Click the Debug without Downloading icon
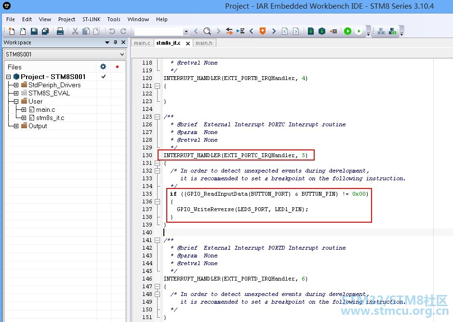The image size is (453, 322). (359, 31)
